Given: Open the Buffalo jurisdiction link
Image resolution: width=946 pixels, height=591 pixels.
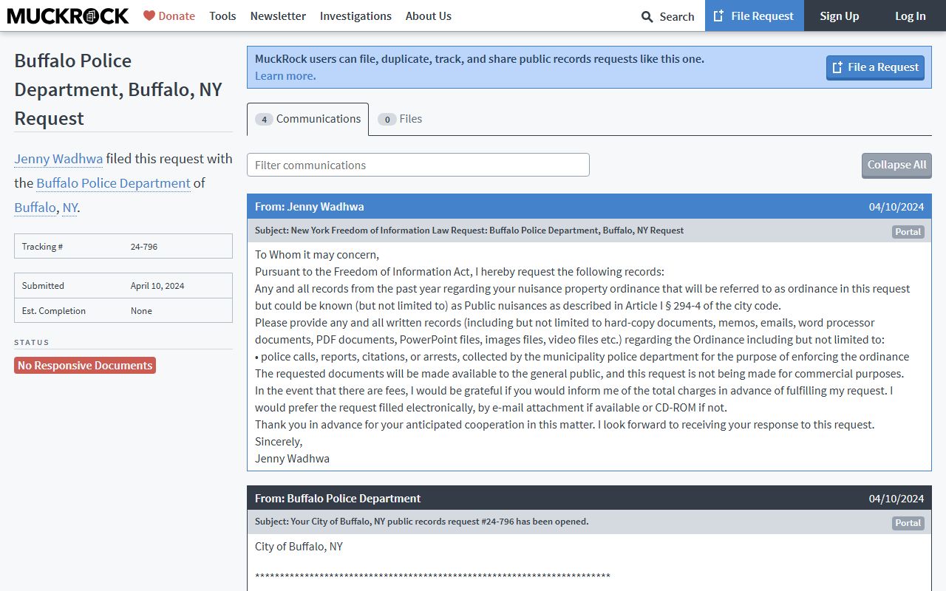Looking at the screenshot, I should pos(35,207).
